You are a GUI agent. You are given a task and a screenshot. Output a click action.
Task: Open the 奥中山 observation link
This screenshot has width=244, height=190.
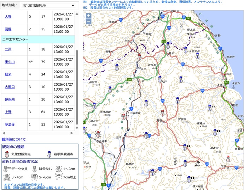(x=10, y=62)
